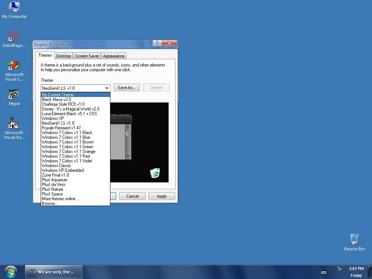Select Windows XP Embedded theme
The height and width of the screenshot is (279, 372).
[76, 170]
